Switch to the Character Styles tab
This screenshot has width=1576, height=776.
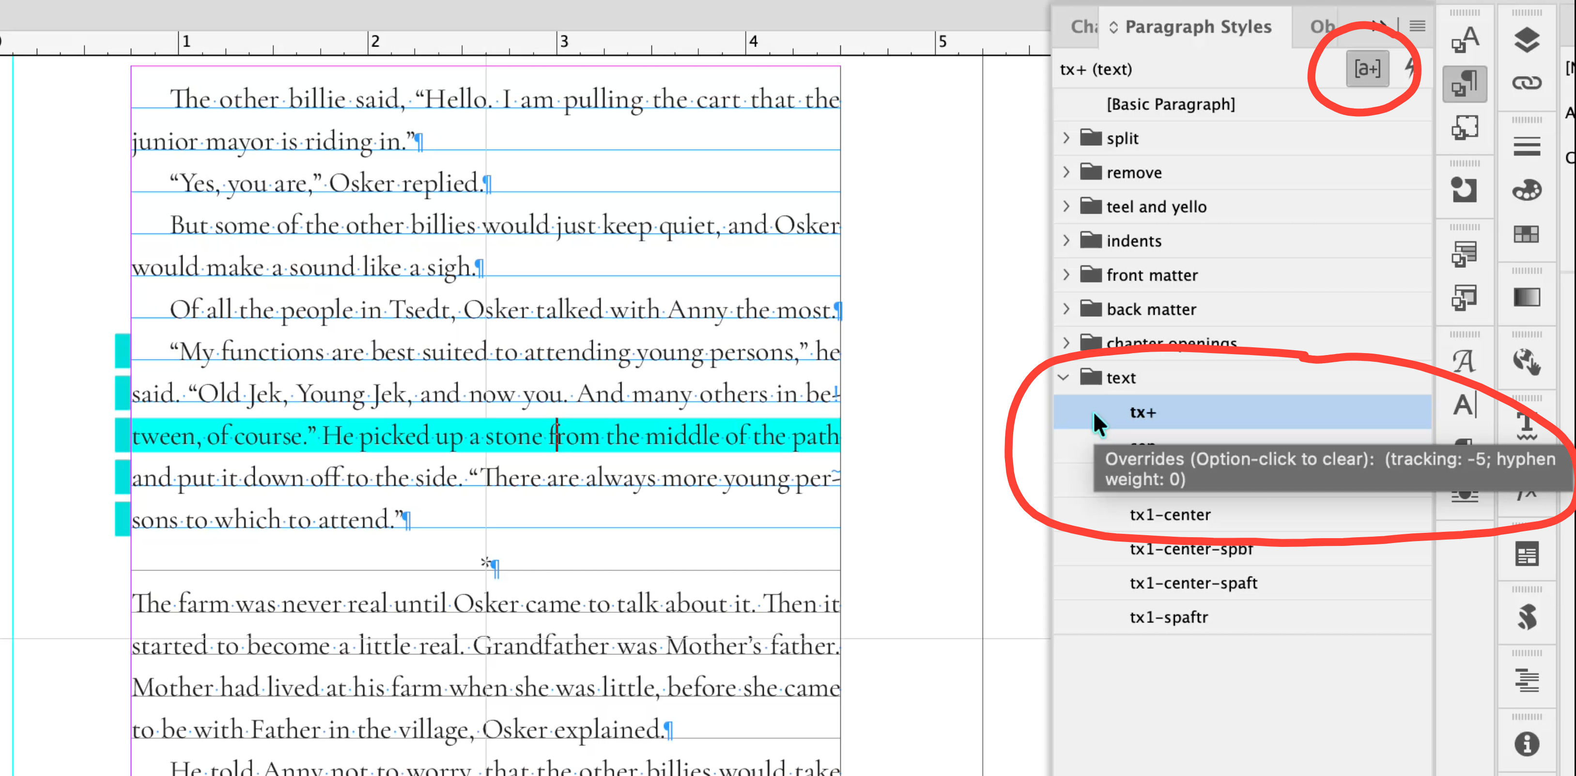click(x=1084, y=27)
